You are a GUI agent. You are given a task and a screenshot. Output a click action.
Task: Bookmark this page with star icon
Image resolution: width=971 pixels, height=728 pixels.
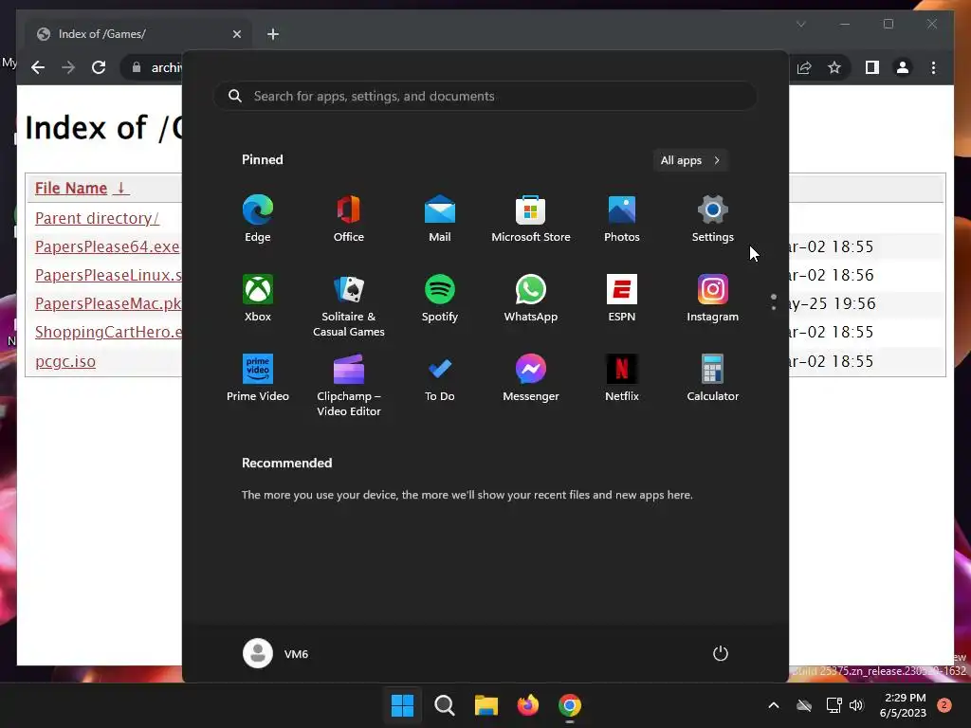[x=834, y=67]
